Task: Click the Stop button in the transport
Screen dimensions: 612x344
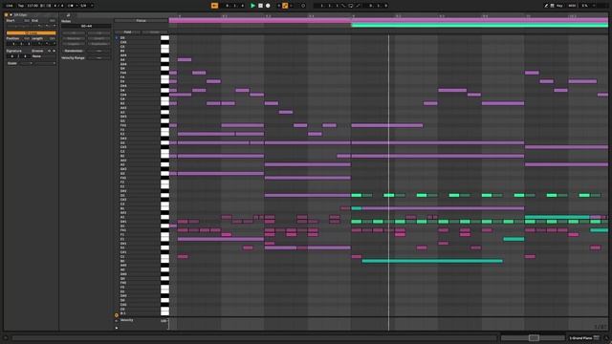Action: [260, 6]
